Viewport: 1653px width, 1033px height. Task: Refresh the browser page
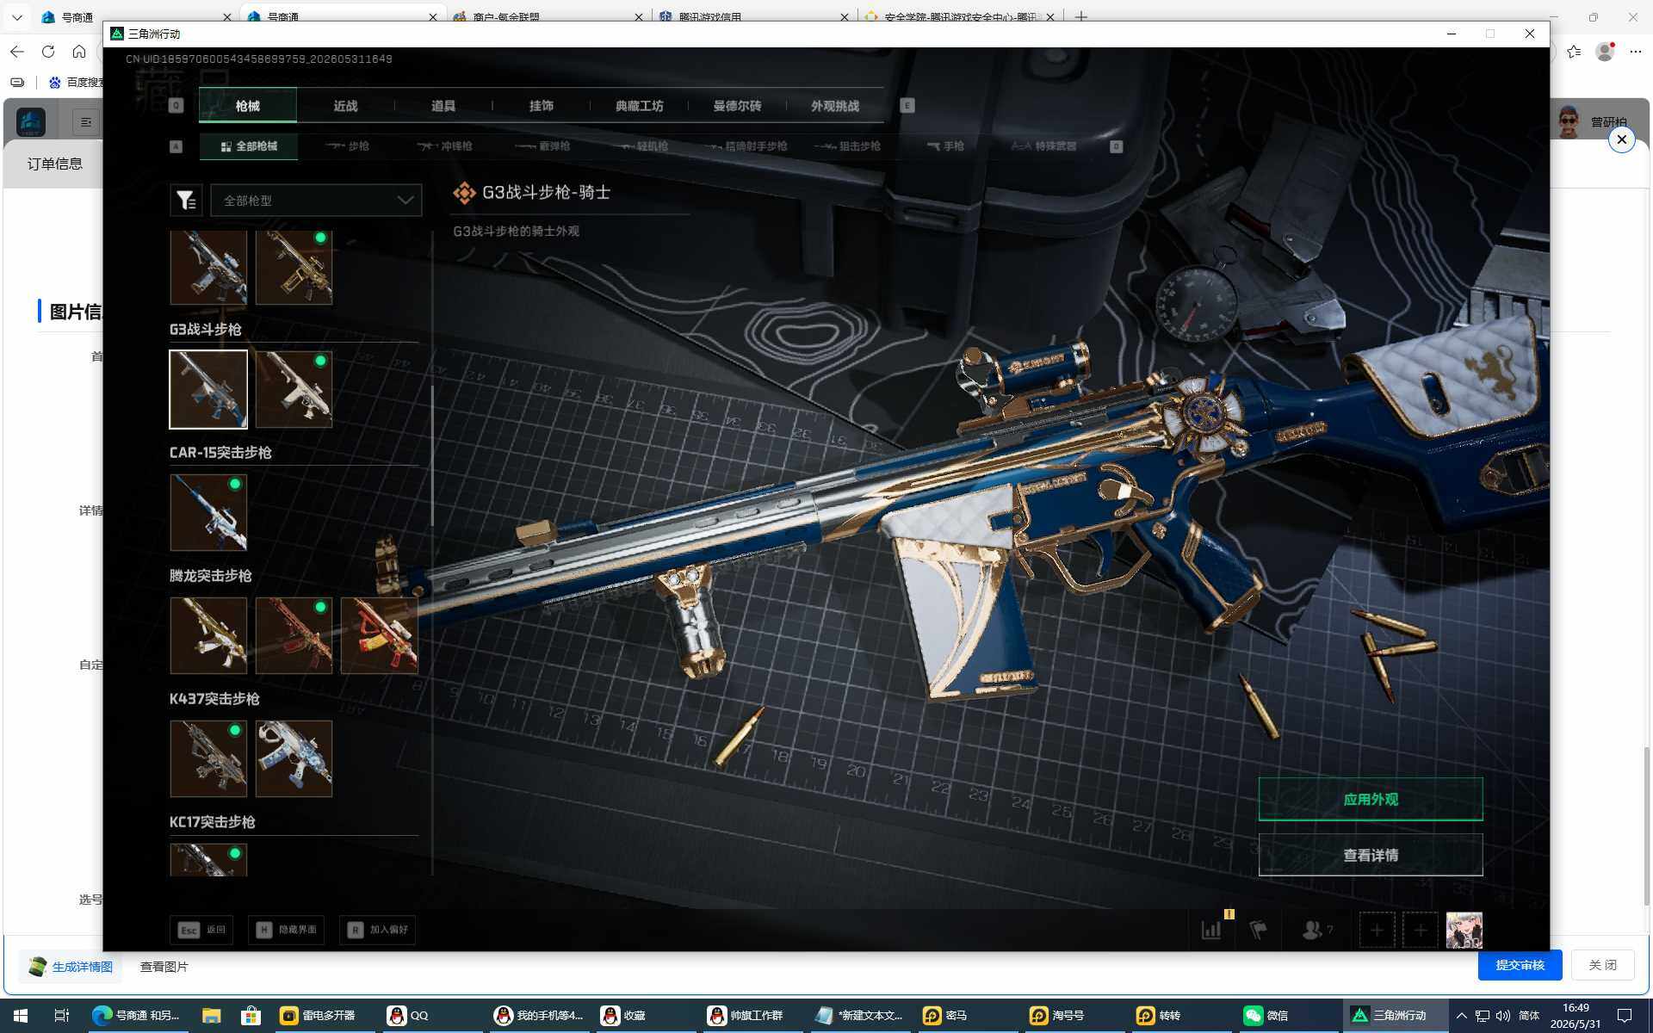[x=48, y=52]
